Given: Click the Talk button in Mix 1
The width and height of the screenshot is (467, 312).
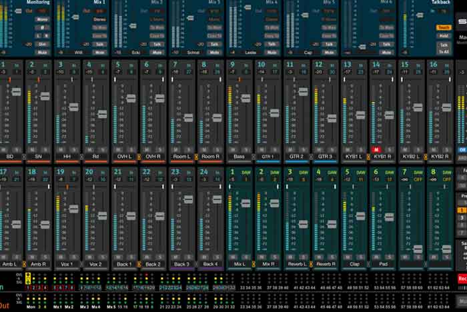Looking at the screenshot, I should pos(99,44).
